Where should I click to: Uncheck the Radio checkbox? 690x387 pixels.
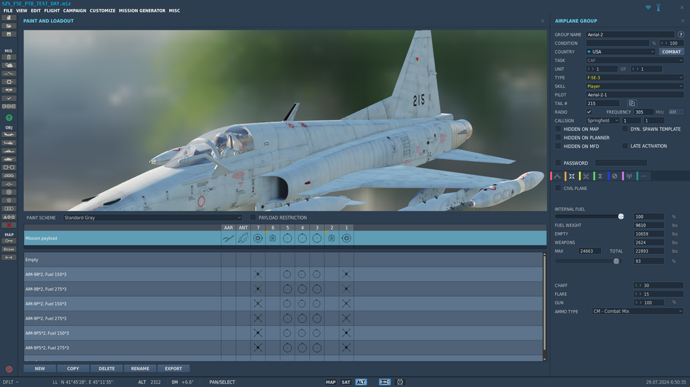point(589,112)
